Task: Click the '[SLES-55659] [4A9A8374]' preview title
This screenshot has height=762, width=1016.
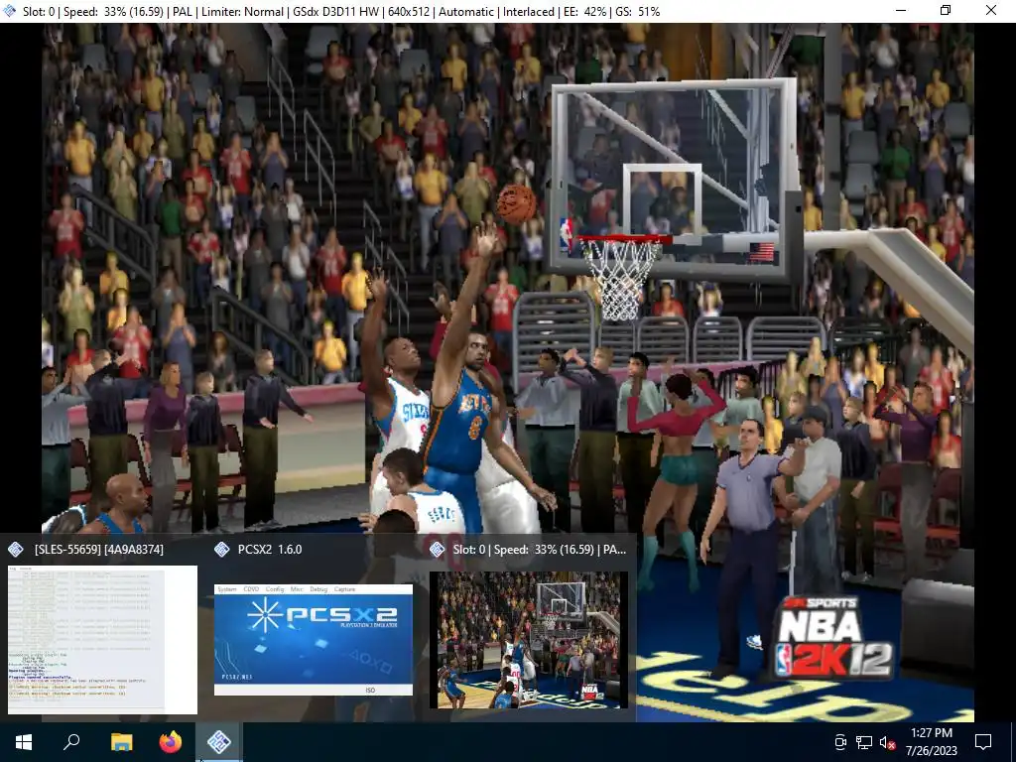Action: click(98, 549)
